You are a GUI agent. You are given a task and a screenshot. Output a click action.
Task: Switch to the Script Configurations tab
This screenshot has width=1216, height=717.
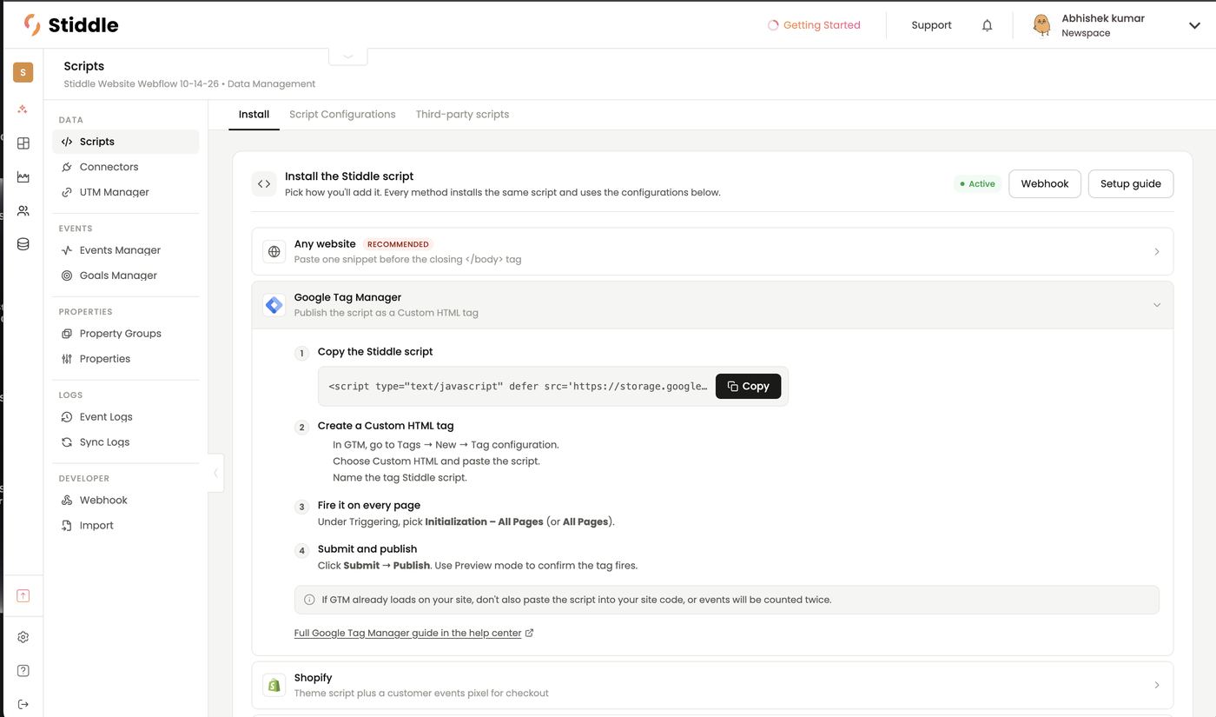[342, 115]
